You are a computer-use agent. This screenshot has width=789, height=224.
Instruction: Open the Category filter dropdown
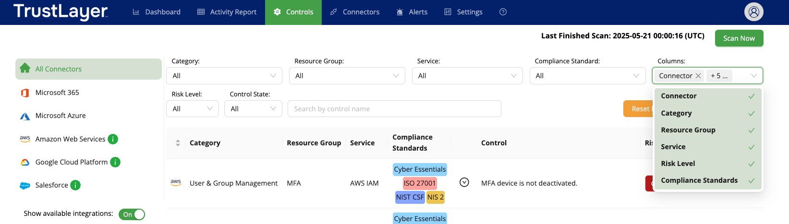224,76
